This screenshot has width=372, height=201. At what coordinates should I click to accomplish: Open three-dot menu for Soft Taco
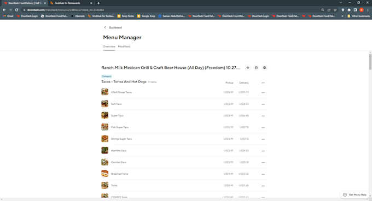263,104
